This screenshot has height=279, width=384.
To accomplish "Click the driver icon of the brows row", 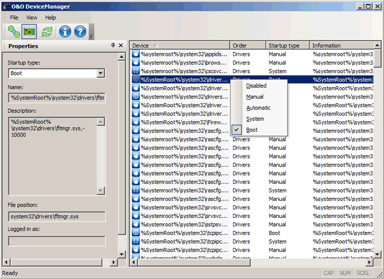I will (136, 62).
